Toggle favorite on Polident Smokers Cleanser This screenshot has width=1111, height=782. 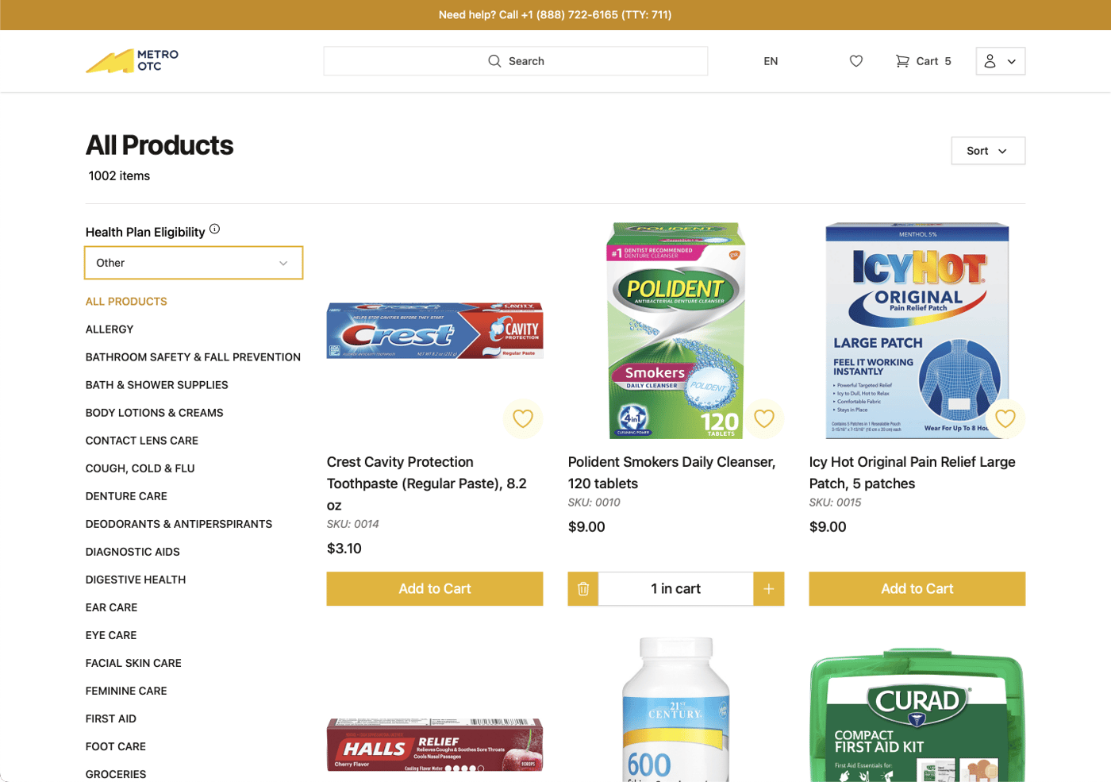point(764,418)
